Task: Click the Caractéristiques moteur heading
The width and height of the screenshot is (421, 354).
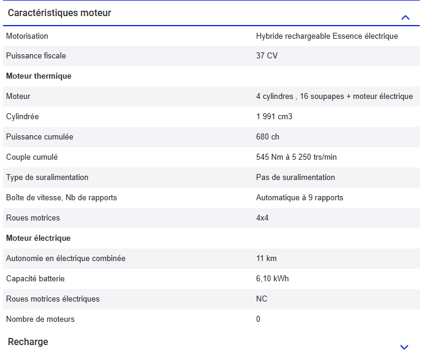Action: pyautogui.click(x=59, y=13)
